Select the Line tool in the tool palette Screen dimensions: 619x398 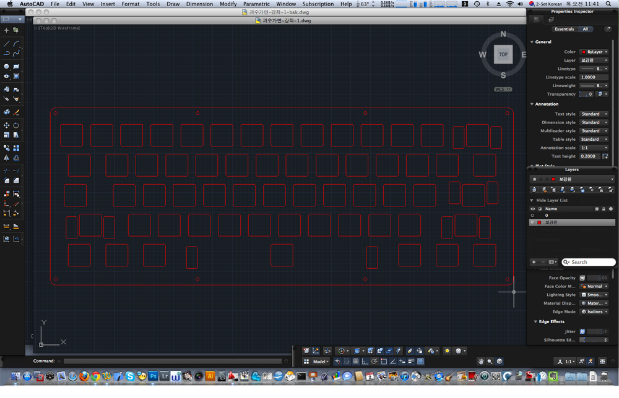7,44
